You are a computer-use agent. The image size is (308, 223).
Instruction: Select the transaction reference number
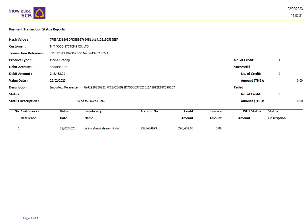(80, 53)
